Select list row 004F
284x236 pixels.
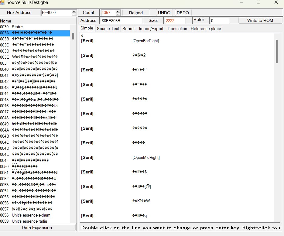(x=35, y=160)
